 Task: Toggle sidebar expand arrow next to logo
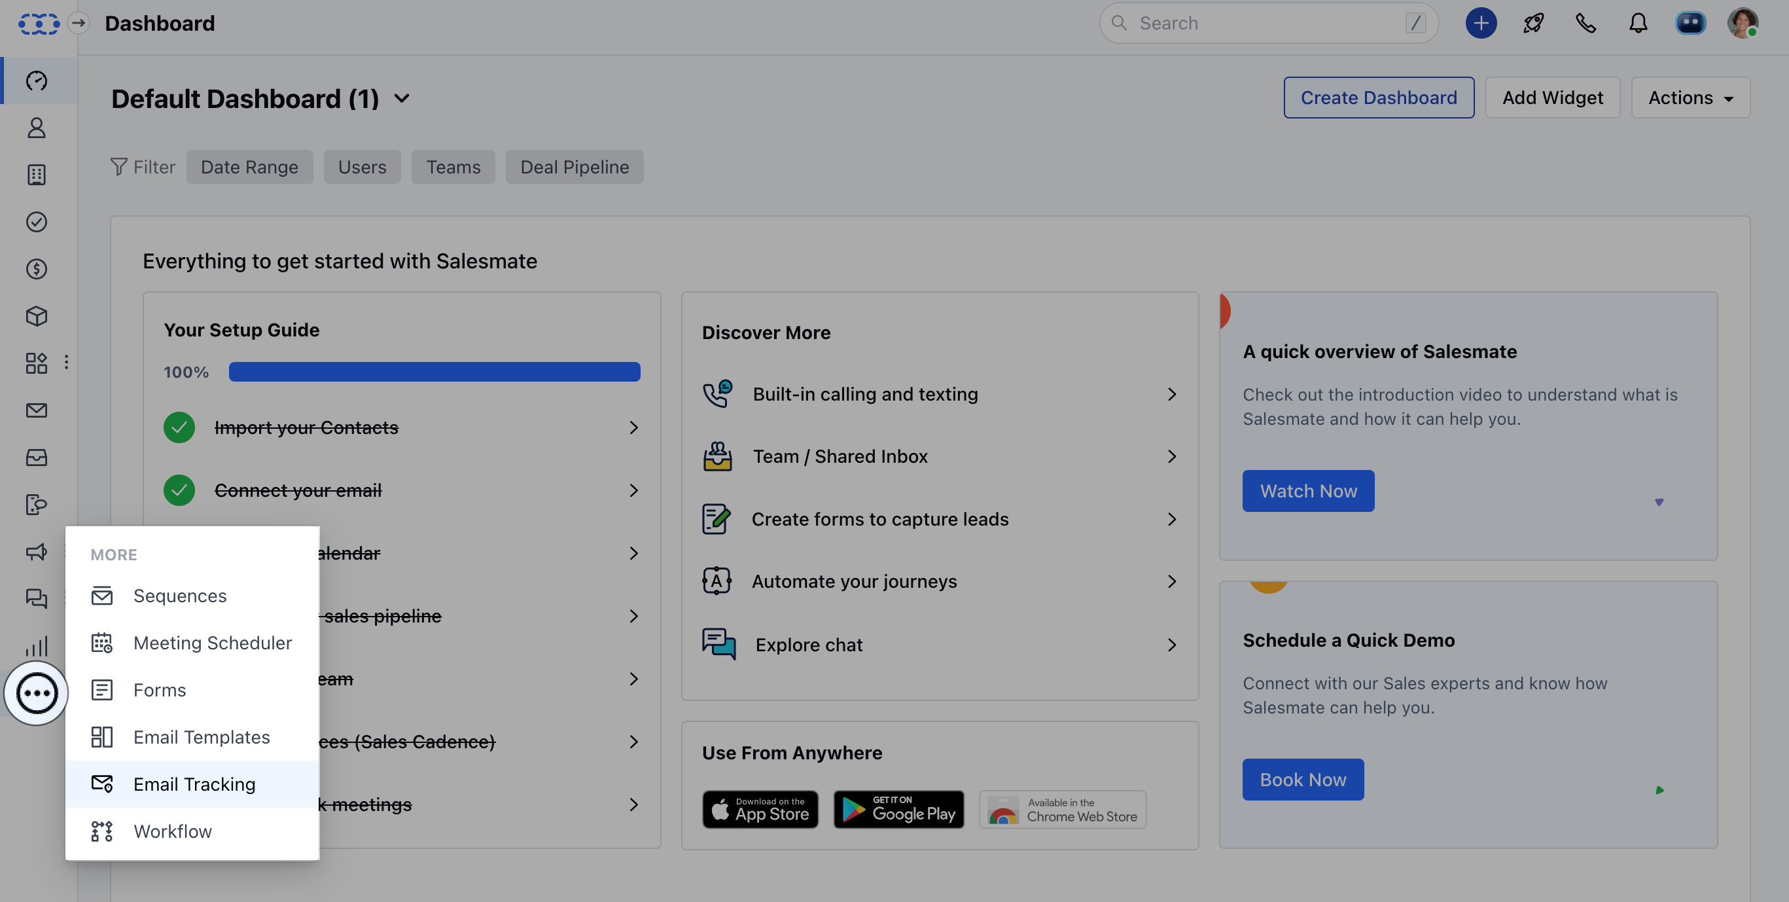[79, 23]
